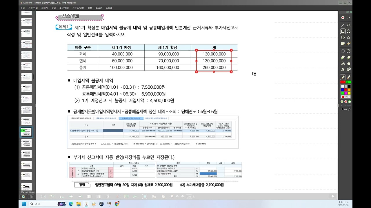Select the text with bubble tool
Image resolution: width=371 pixels, height=208 pixels.
tap(349, 69)
